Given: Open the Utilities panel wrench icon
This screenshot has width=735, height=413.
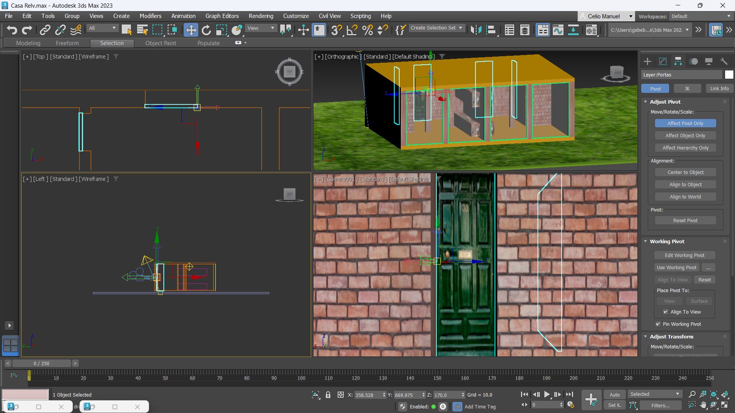Looking at the screenshot, I should [x=724, y=61].
